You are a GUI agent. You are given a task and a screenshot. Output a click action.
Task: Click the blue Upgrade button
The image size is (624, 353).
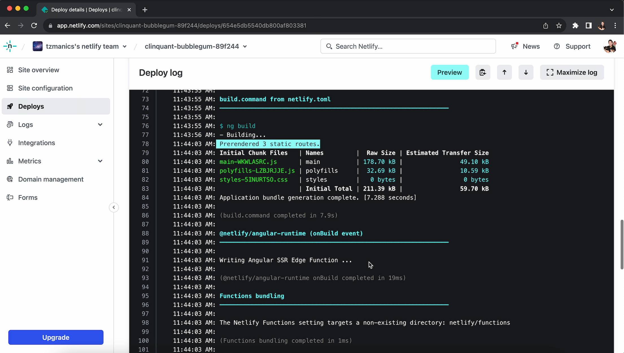tap(56, 337)
